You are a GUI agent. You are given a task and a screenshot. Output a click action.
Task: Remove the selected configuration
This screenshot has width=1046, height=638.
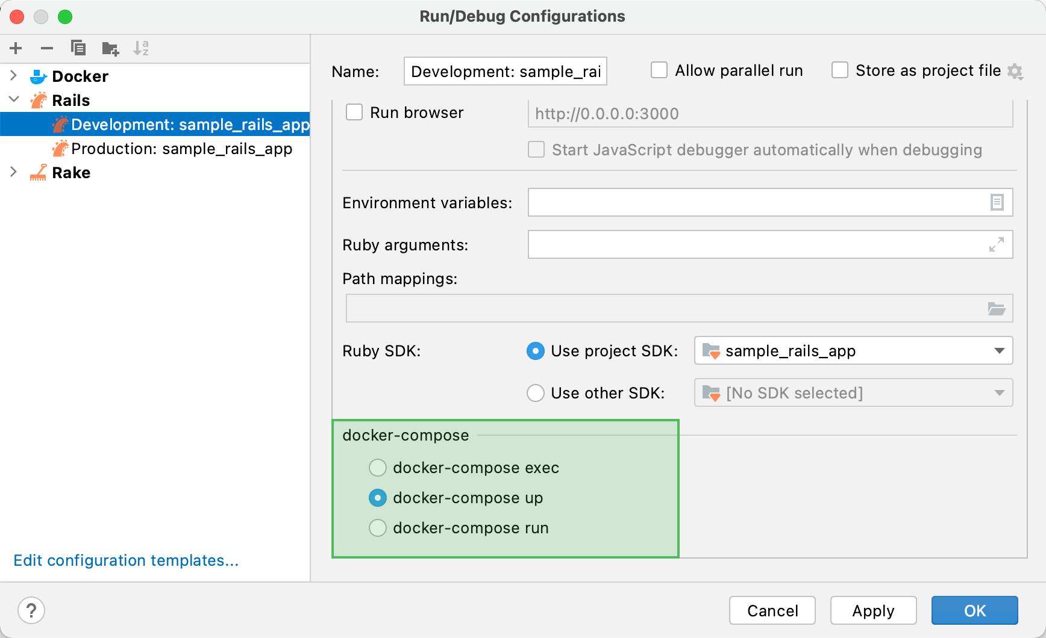coord(47,48)
